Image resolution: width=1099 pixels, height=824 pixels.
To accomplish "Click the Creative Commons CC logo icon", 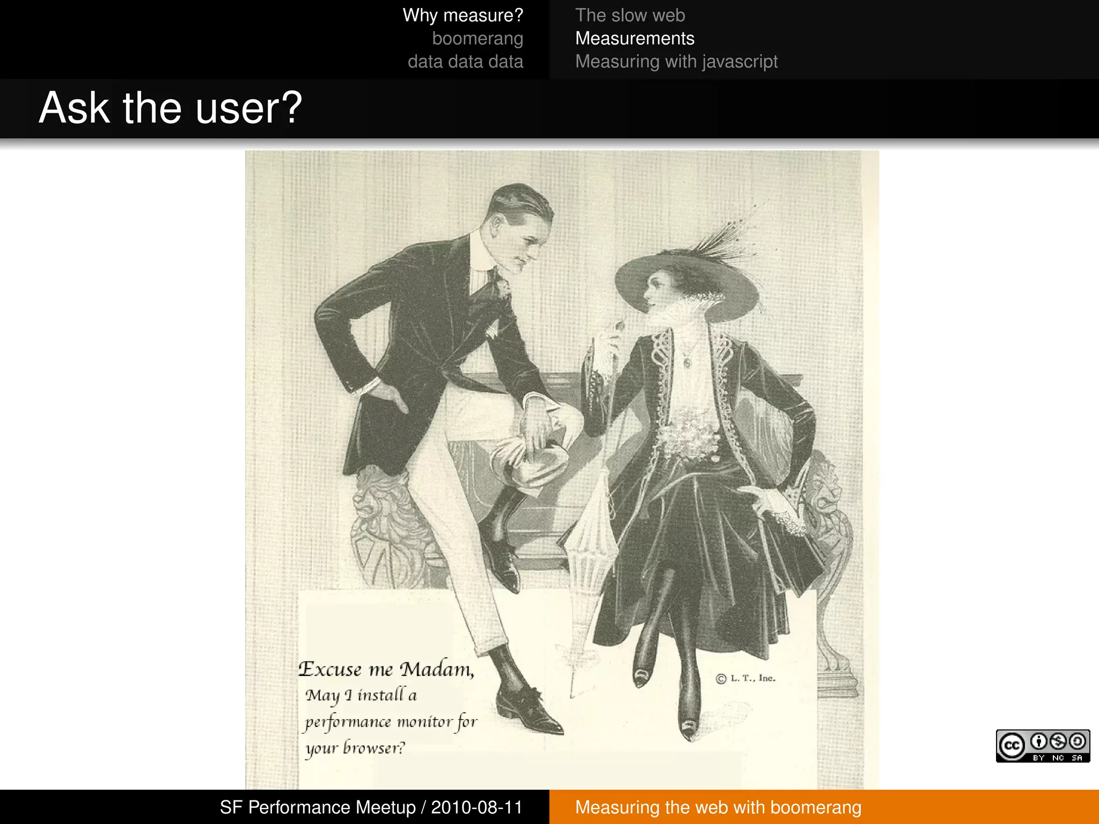I will [x=1012, y=746].
